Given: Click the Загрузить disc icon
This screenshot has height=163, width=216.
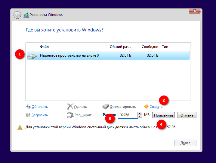Looking at the screenshot, I should 28,115.
